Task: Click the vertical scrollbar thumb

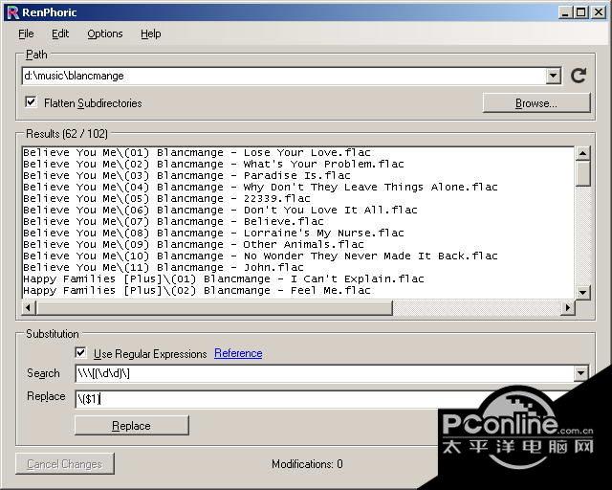Action: [x=582, y=173]
